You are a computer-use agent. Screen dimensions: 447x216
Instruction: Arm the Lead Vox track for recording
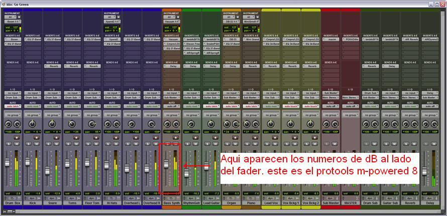point(275,137)
